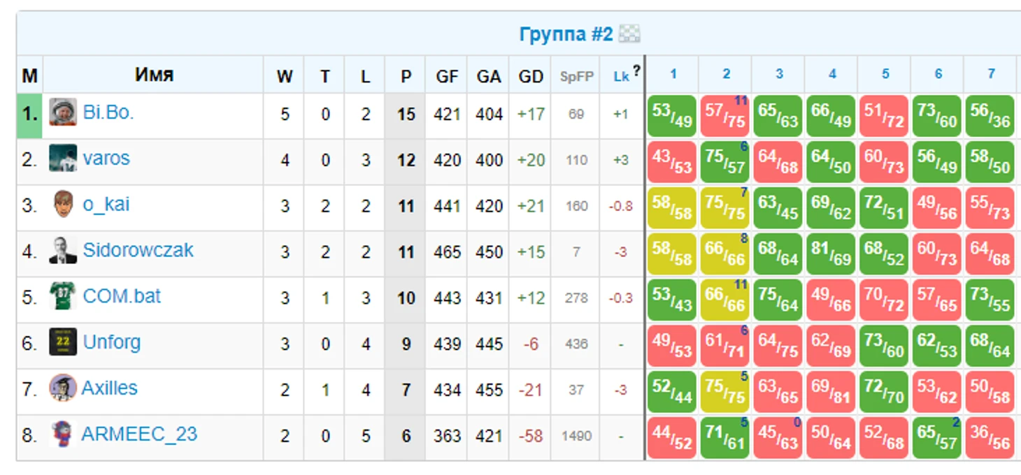Click question mark next to Lk header
The height and width of the screenshot is (475, 1021).
[636, 70]
